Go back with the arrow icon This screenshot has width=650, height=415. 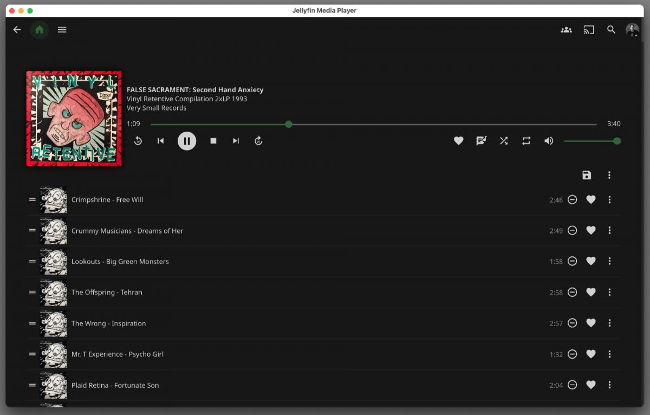17,30
